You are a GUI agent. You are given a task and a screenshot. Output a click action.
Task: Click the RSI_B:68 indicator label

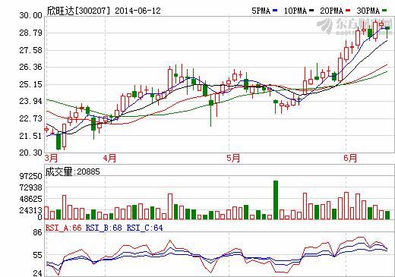coord(104,228)
